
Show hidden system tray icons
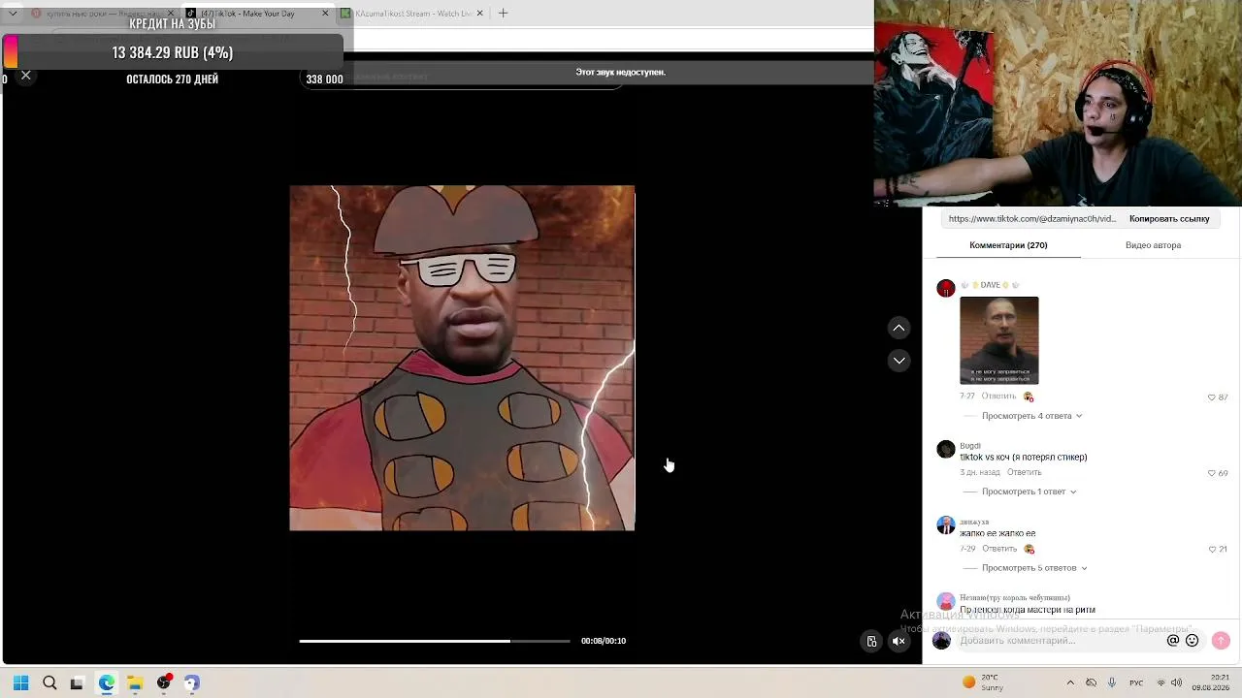[1070, 682]
